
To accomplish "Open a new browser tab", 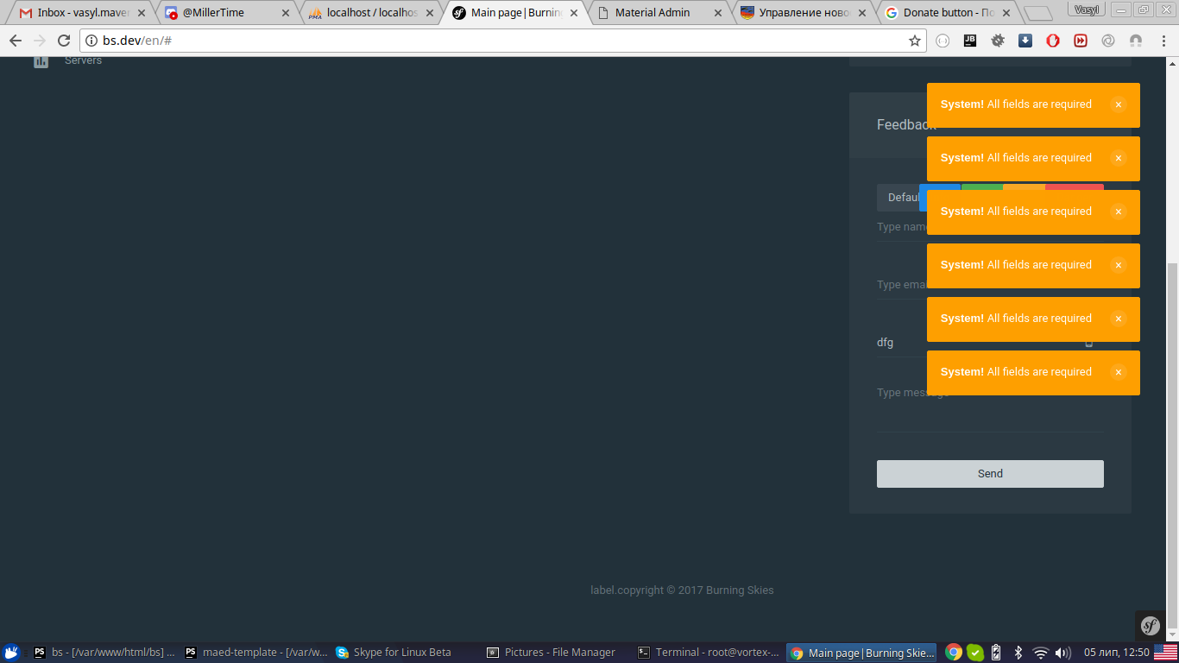I will [1037, 14].
